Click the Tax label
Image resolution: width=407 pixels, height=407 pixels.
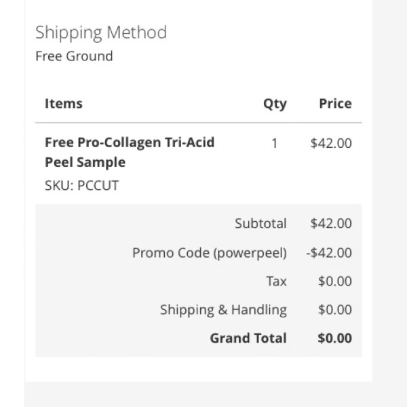tap(277, 281)
